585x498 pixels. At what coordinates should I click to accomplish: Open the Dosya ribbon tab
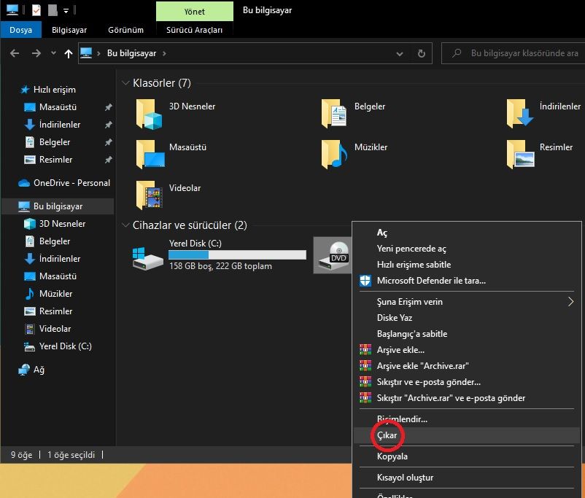tap(21, 30)
